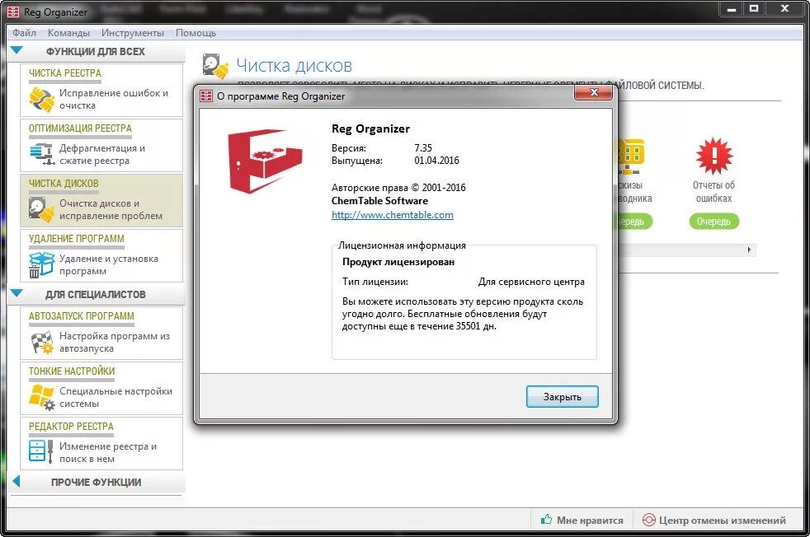Click Мне нравится in status bar
The height and width of the screenshot is (537, 810).
(582, 520)
